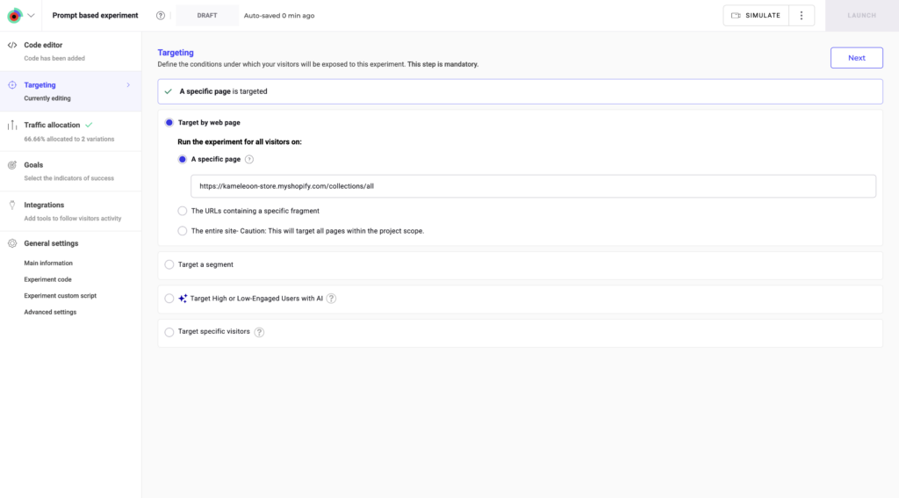899x498 pixels.
Task: Show help tooltip for A specific page
Action: tap(249, 160)
